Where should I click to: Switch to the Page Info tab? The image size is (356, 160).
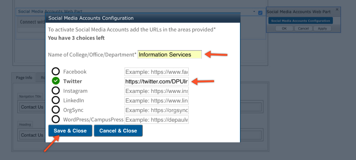pos(24,78)
